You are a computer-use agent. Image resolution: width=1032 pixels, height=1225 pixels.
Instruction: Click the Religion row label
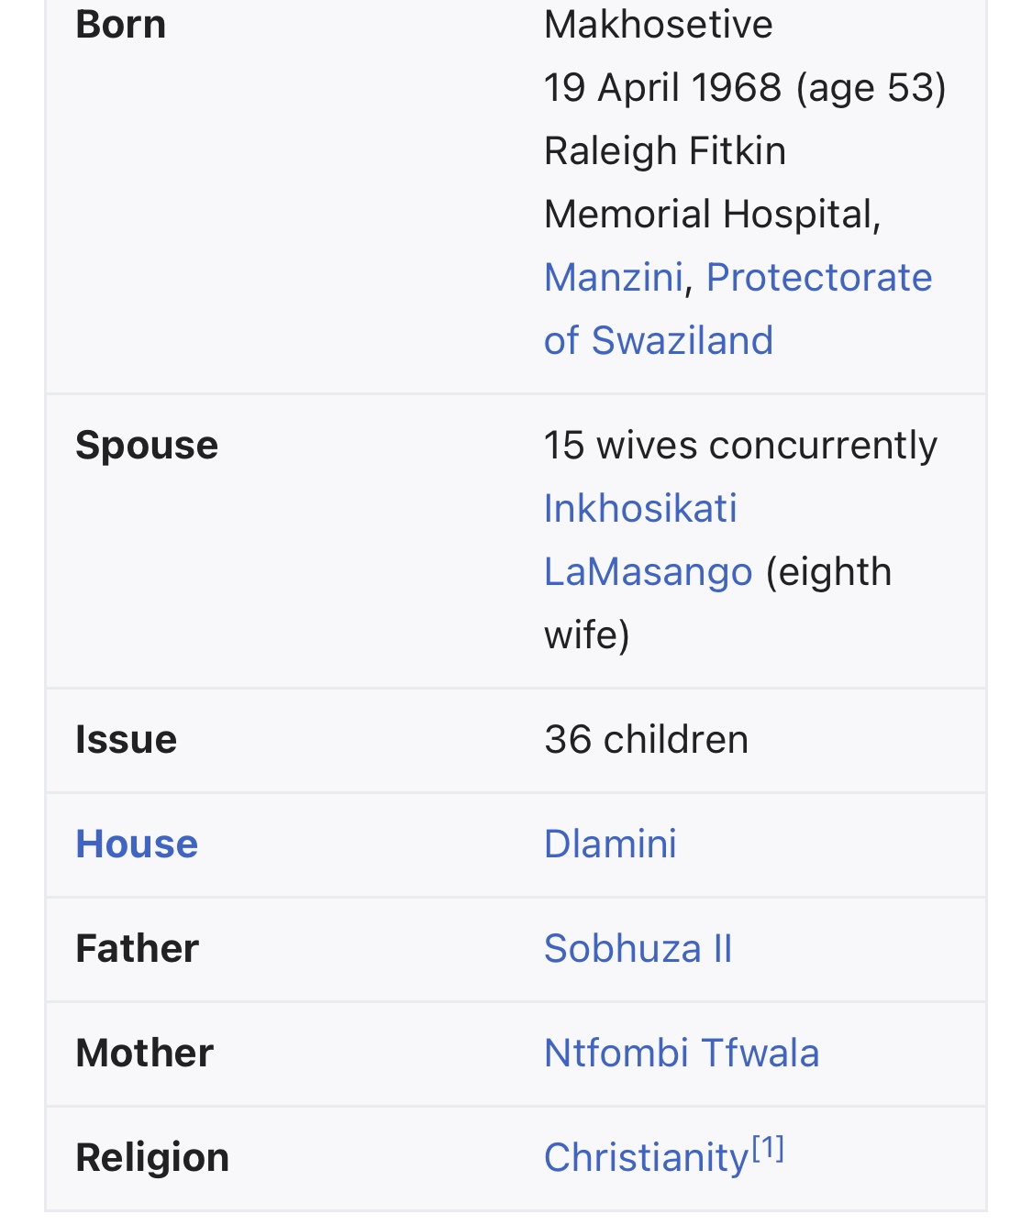152,1157
